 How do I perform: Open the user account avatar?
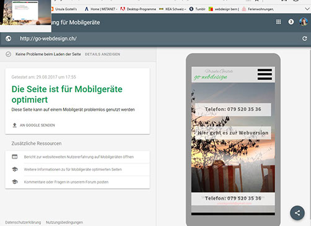tap(304, 22)
